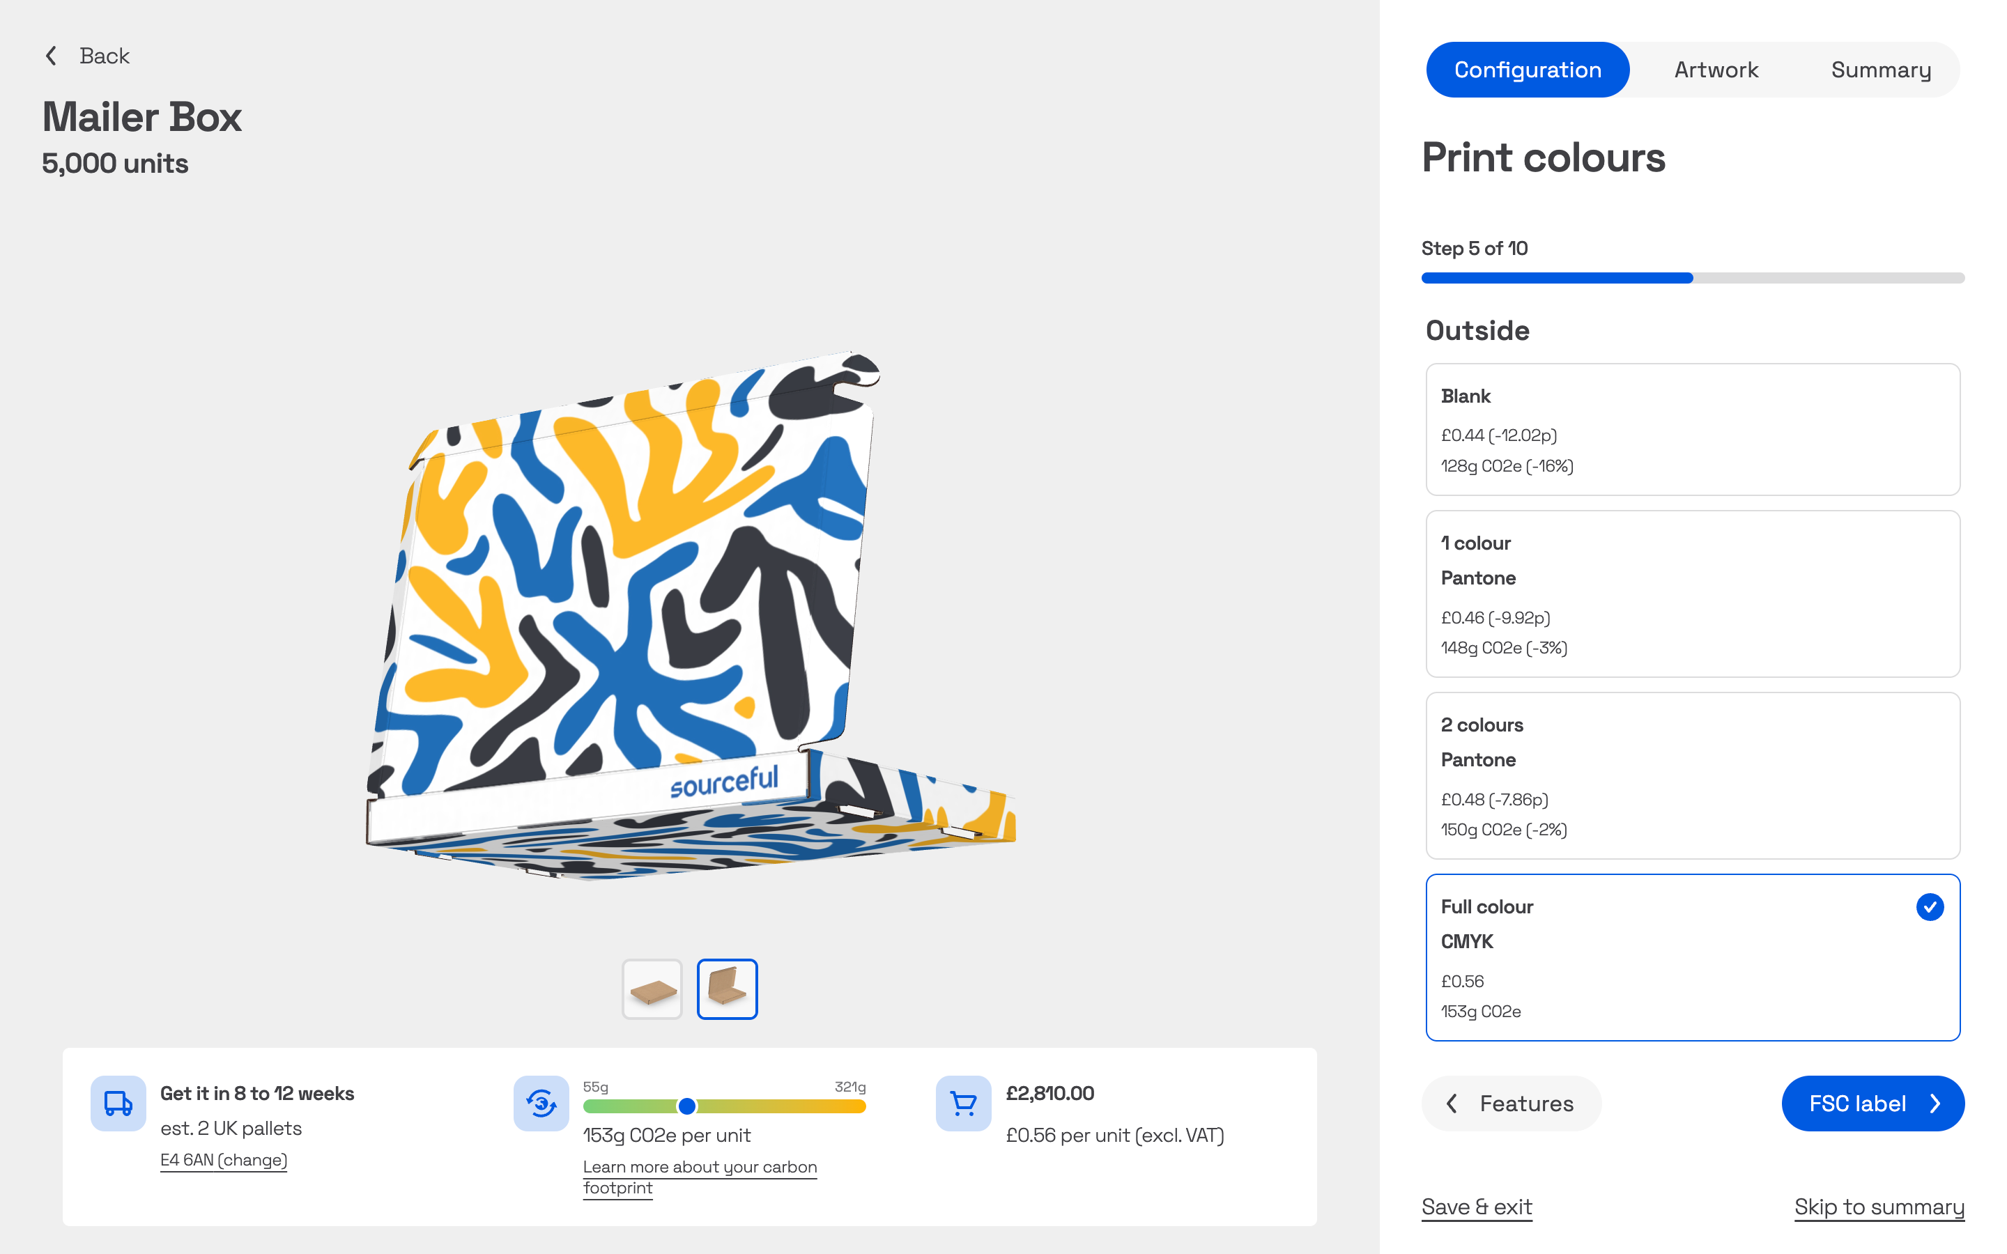The image size is (2007, 1254).
Task: Pick the 2 colours Pantone option
Action: (1692, 775)
